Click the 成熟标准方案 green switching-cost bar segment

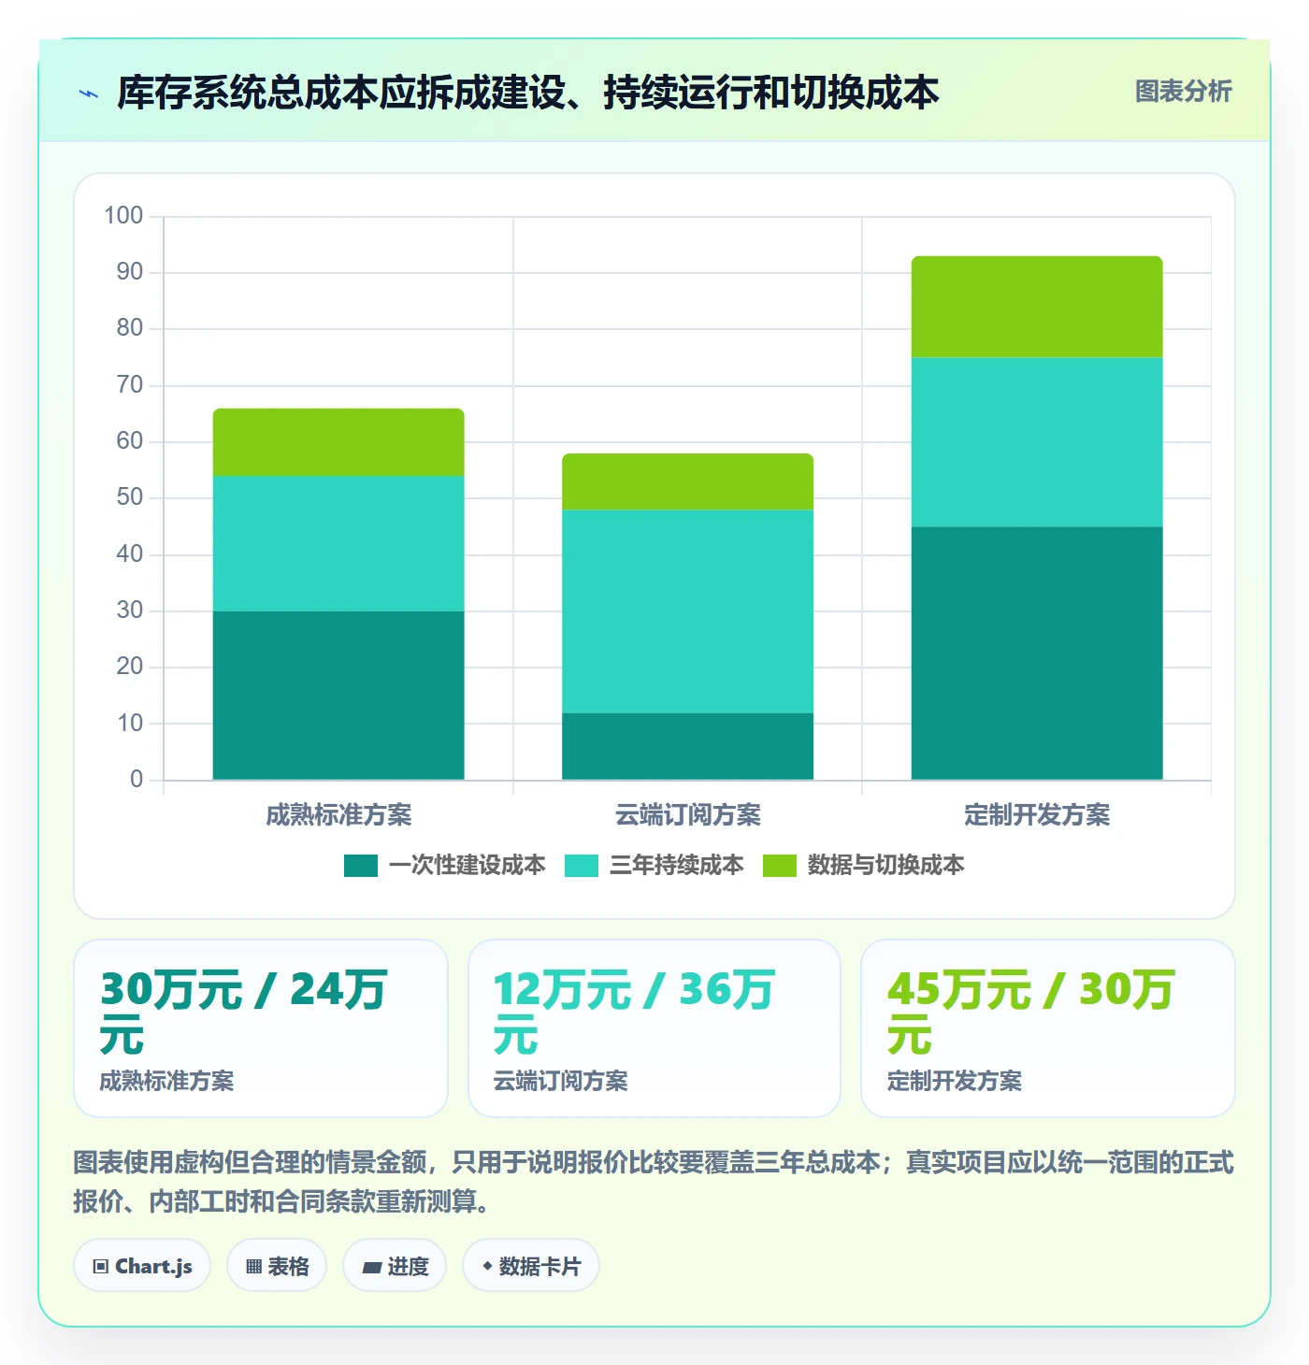pyautogui.click(x=338, y=442)
